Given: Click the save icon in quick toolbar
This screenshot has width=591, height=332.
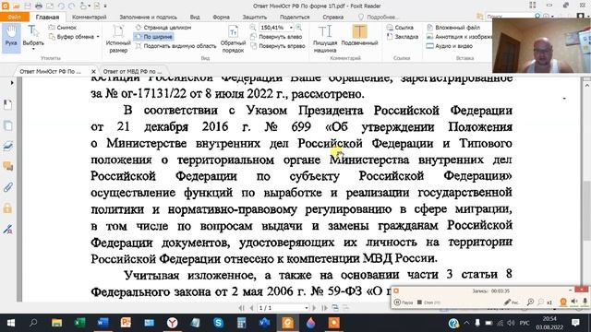Looking at the screenshot, I should 28,6.
